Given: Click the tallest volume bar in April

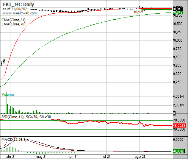Looking at the screenshot, I should coord(6,103).
